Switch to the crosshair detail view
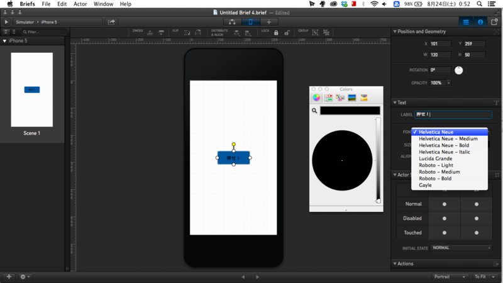 269,22
